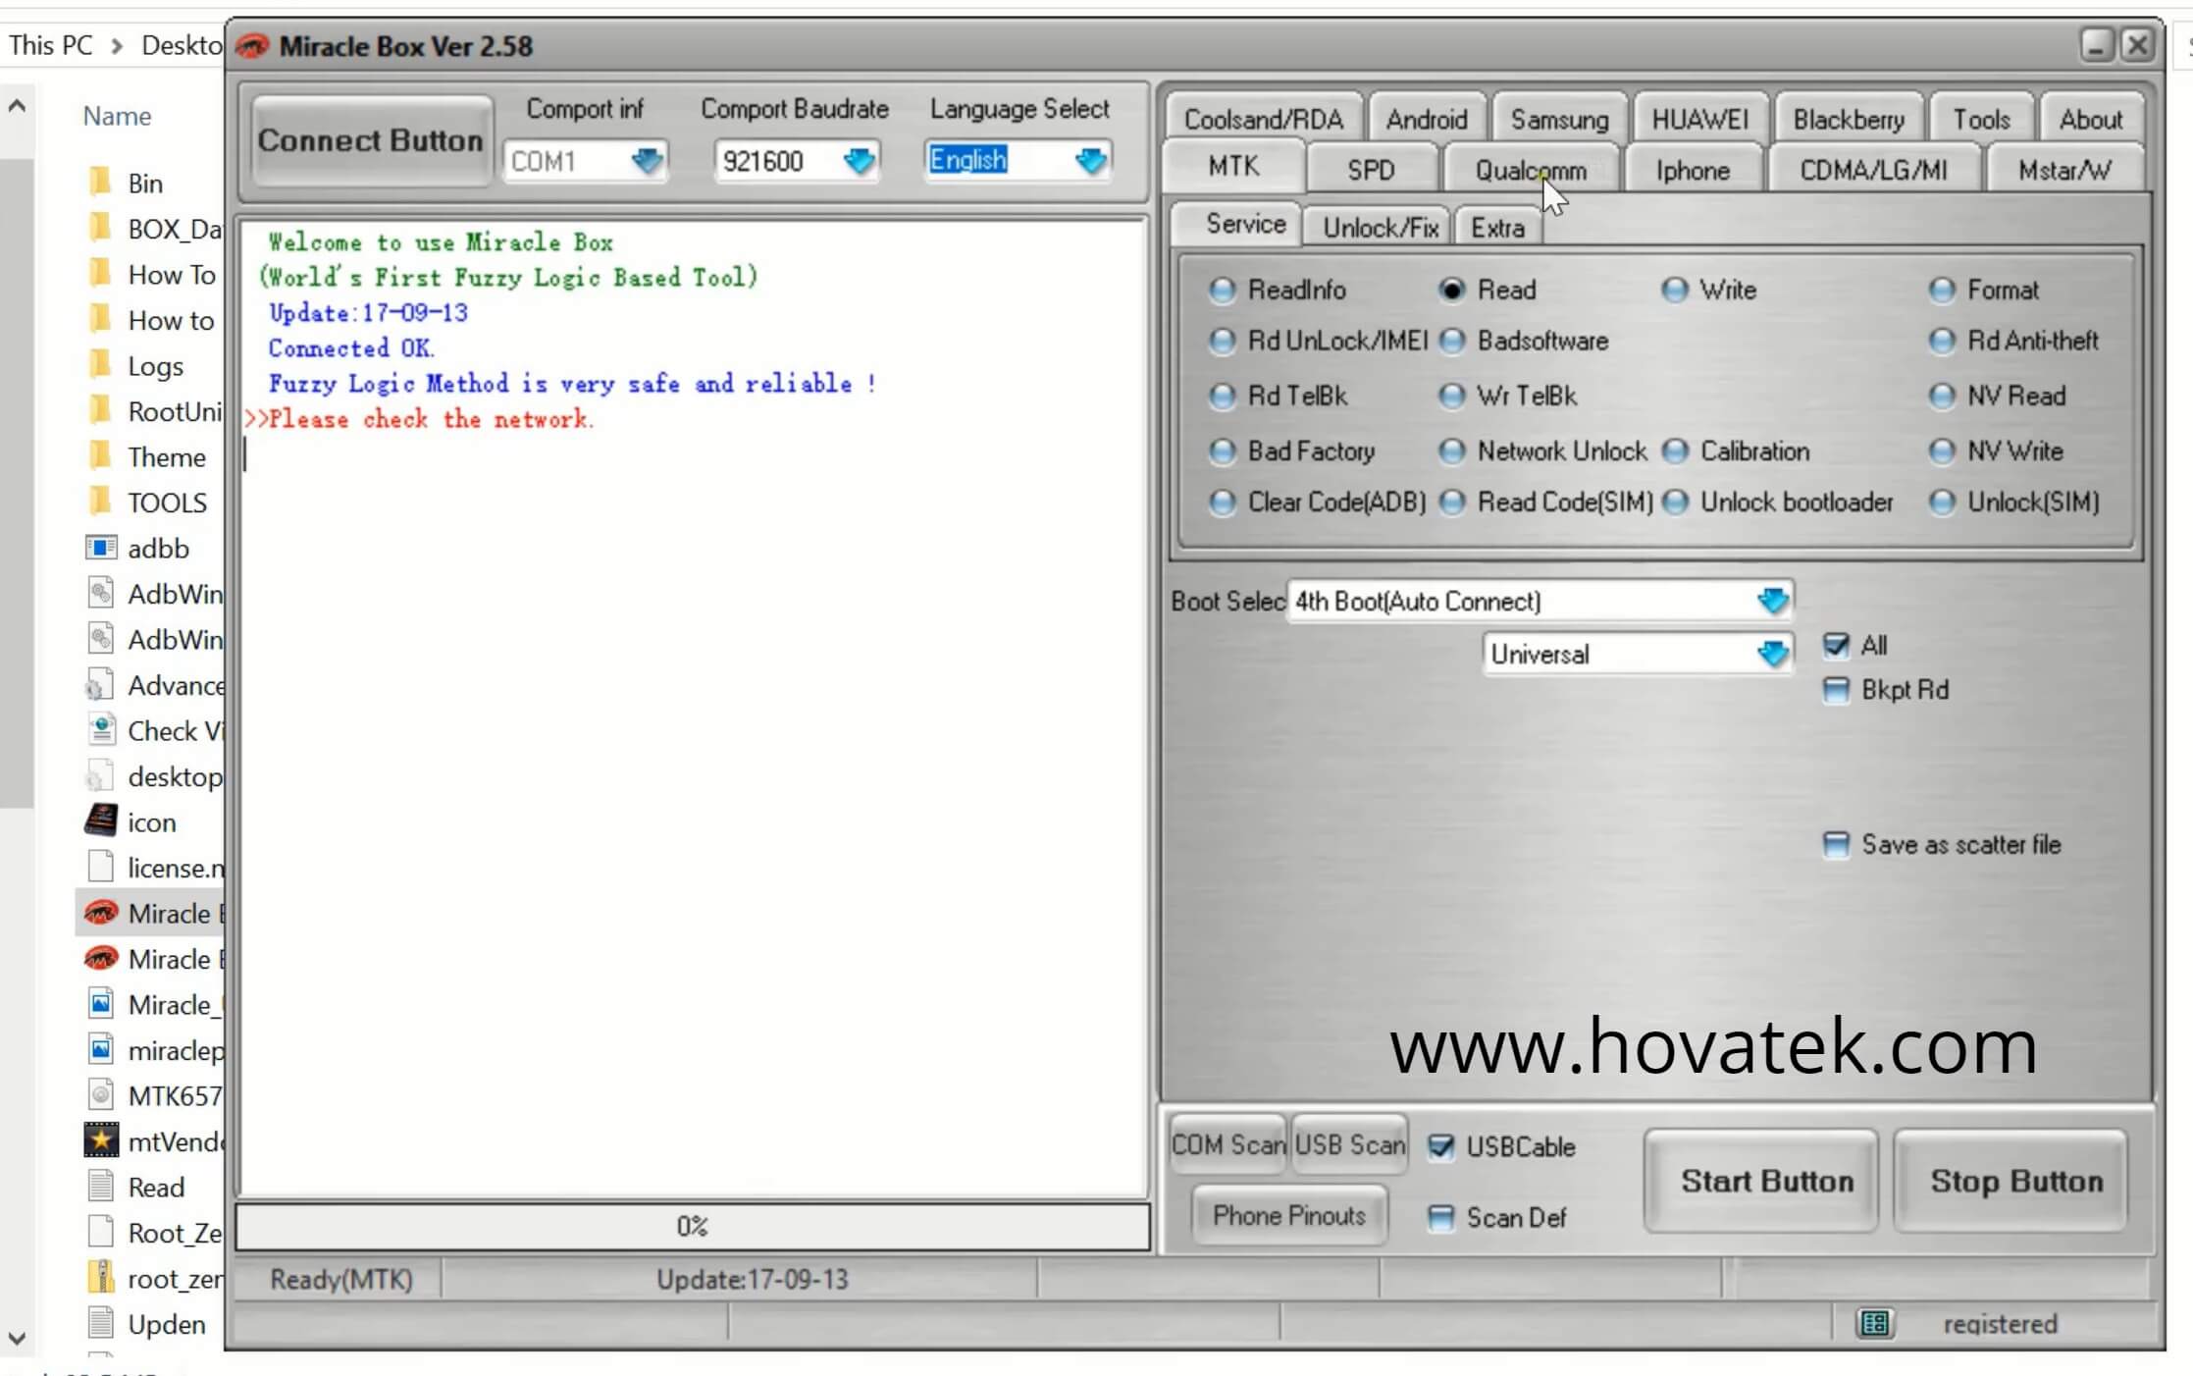Switch to the SPD tab
This screenshot has height=1376, width=2193.
tap(1371, 170)
